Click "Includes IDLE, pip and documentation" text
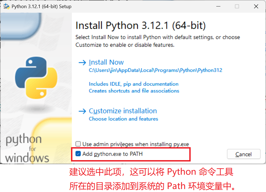This screenshot has width=266, height=192. point(134,84)
